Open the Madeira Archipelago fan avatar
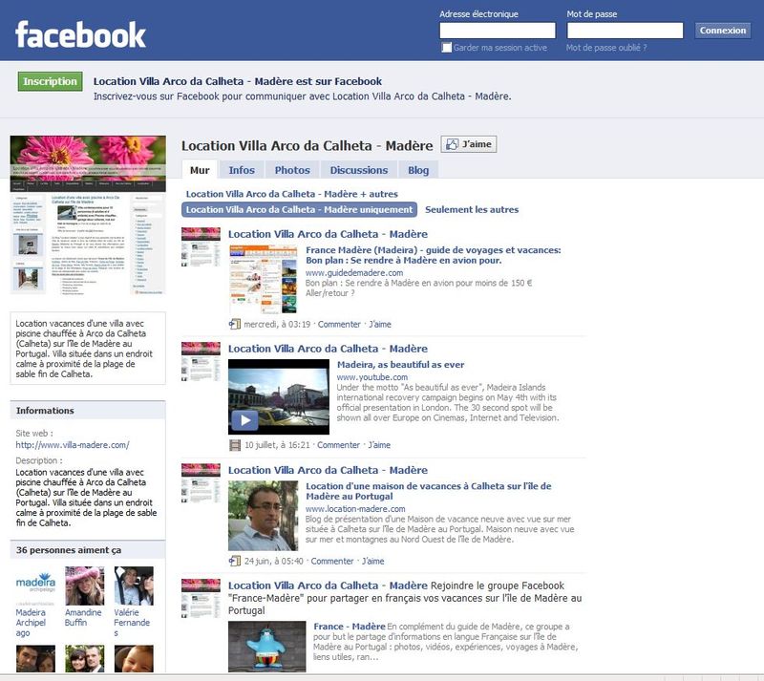Image resolution: width=764 pixels, height=681 pixels. 35,585
